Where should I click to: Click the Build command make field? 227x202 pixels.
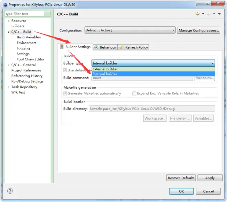[x=142, y=78]
